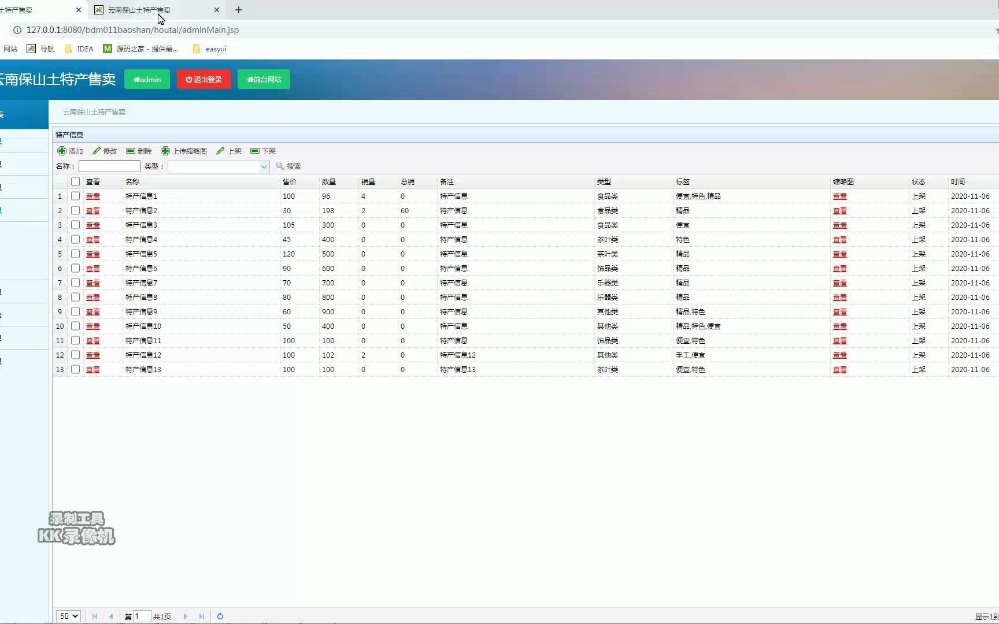
Task: Go to previous page in pager
Action: (111, 616)
